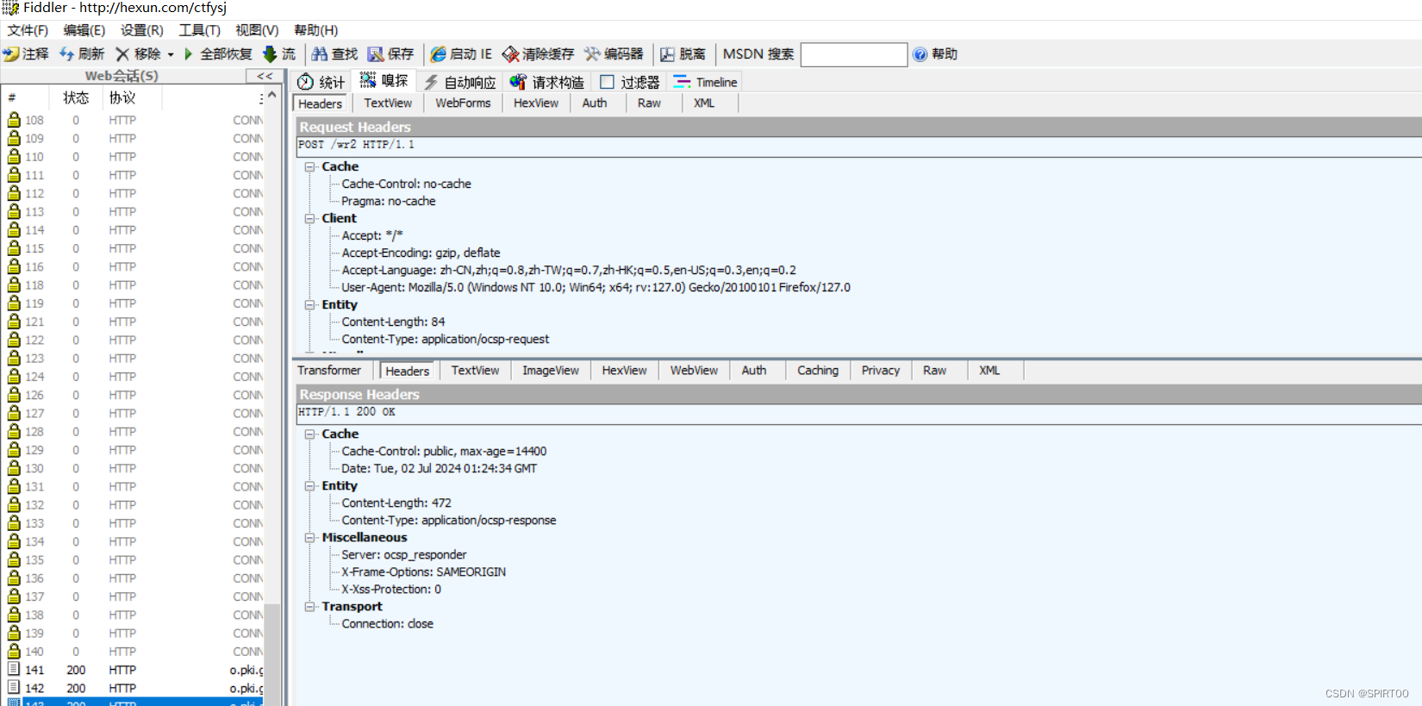Collapse request Entity header group
1422x706 pixels.
(309, 305)
